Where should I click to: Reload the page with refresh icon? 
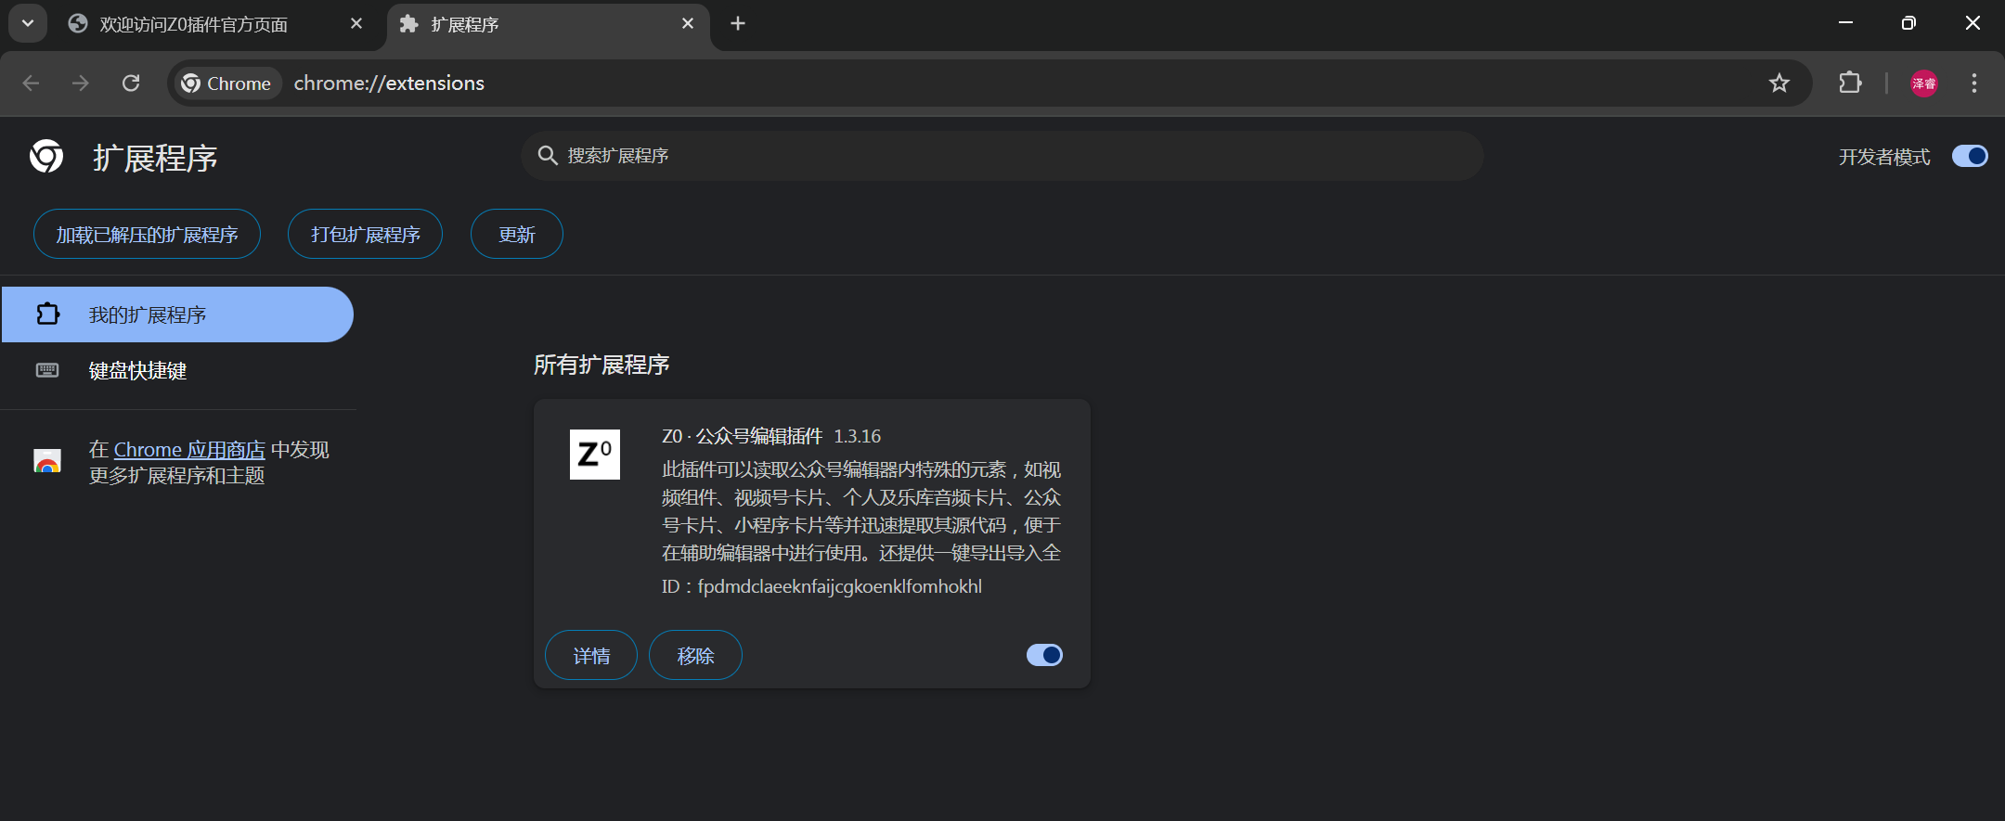coord(131,83)
